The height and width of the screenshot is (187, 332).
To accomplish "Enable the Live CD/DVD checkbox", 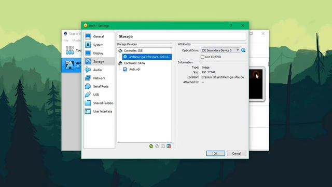I will (202, 57).
